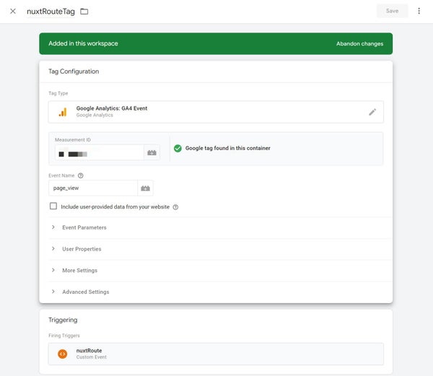The height and width of the screenshot is (376, 433).
Task: Click the Event Name field showing page_view
Action: coord(93,188)
